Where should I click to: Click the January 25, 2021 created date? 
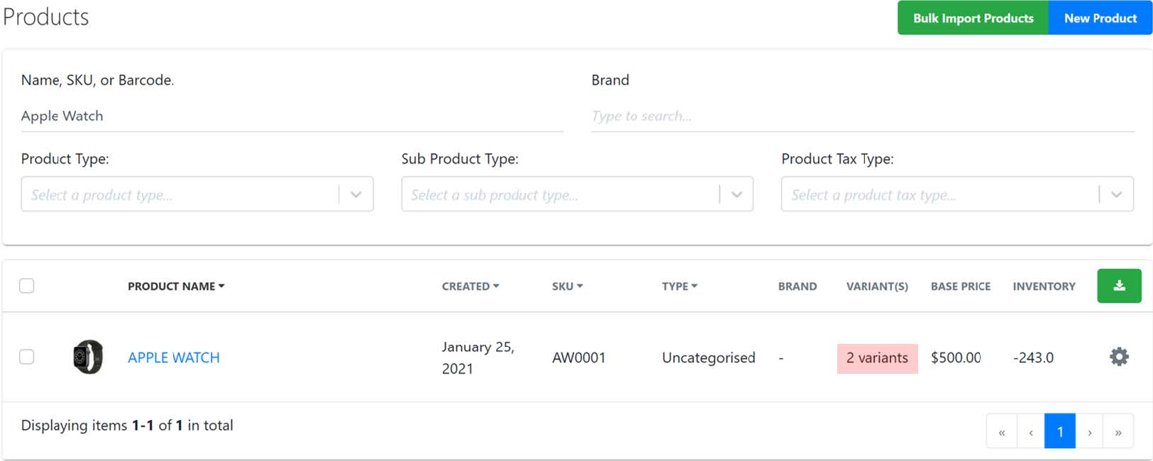(478, 357)
